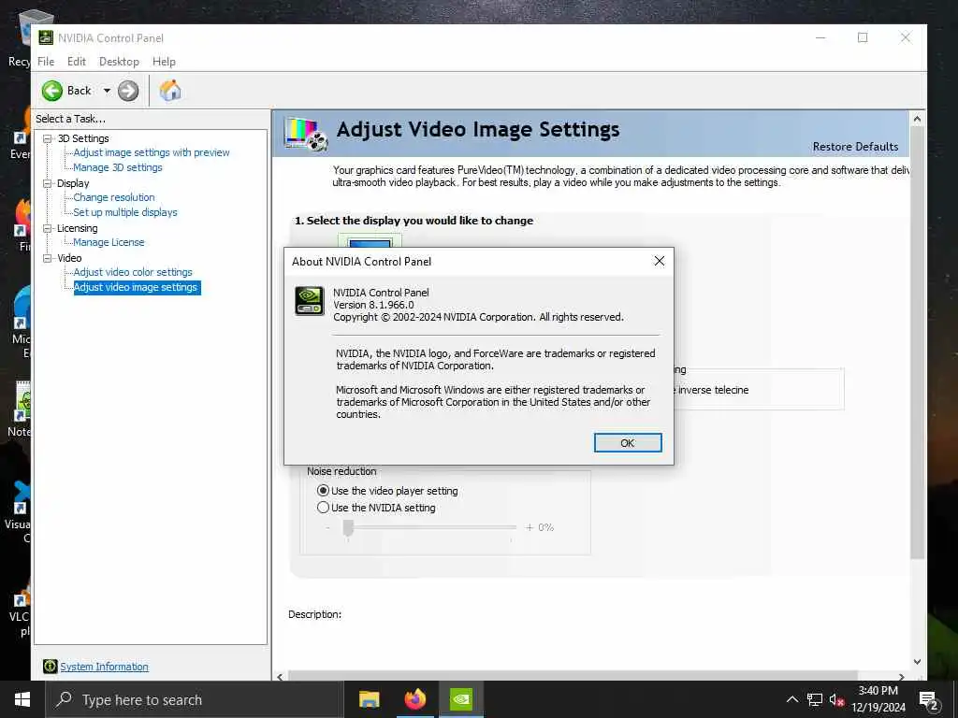
Task: Click the grey Forward arrow icon
Action: click(x=127, y=91)
